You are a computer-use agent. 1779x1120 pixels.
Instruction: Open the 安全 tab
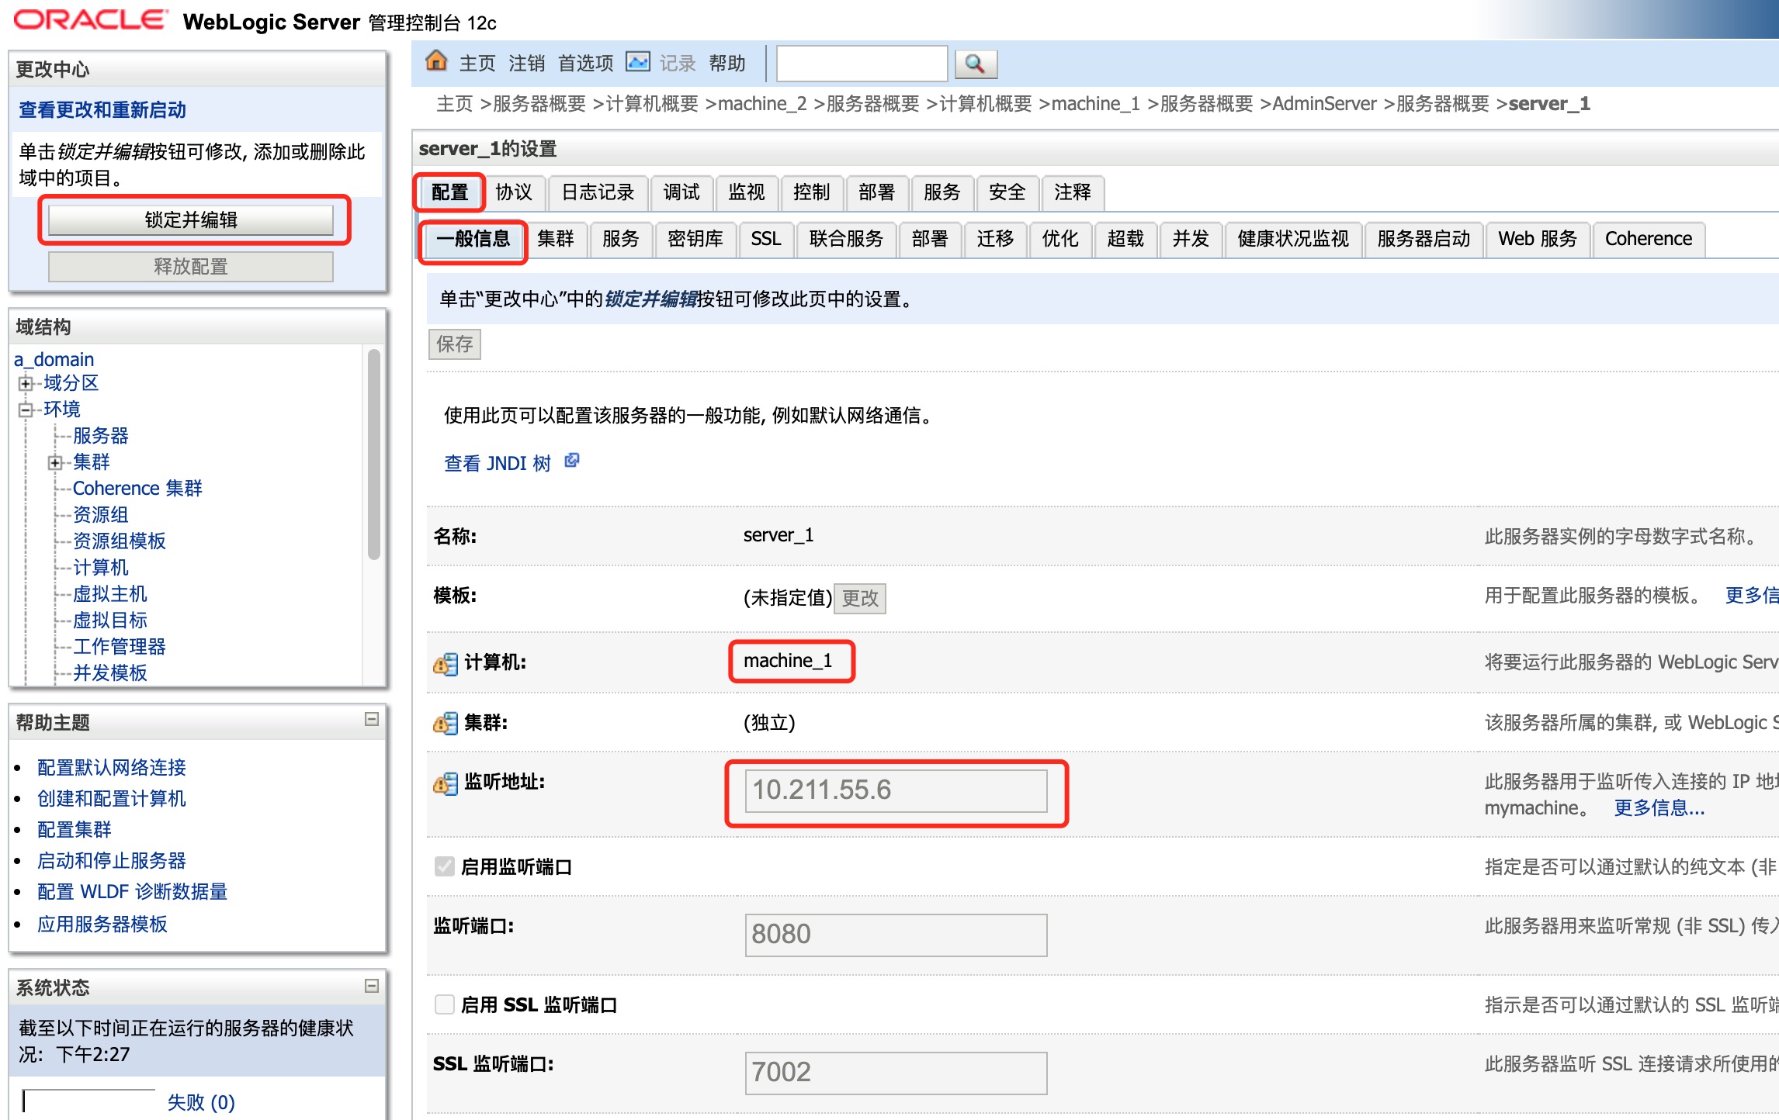1007,192
